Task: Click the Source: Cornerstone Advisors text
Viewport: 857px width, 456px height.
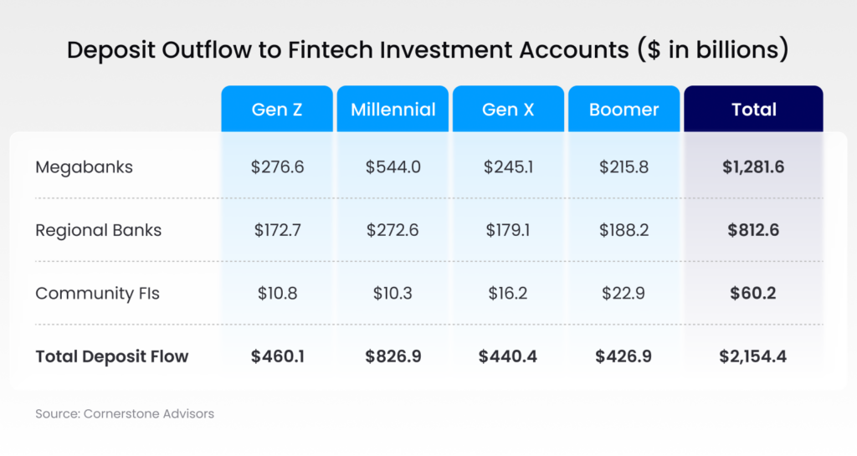Action: point(125,413)
